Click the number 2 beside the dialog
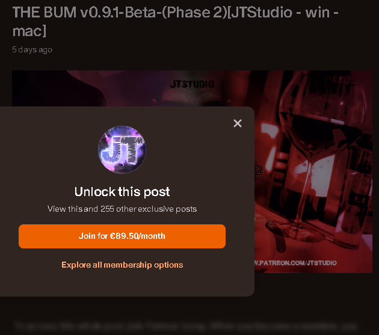This screenshot has height=335, width=379. point(259,170)
